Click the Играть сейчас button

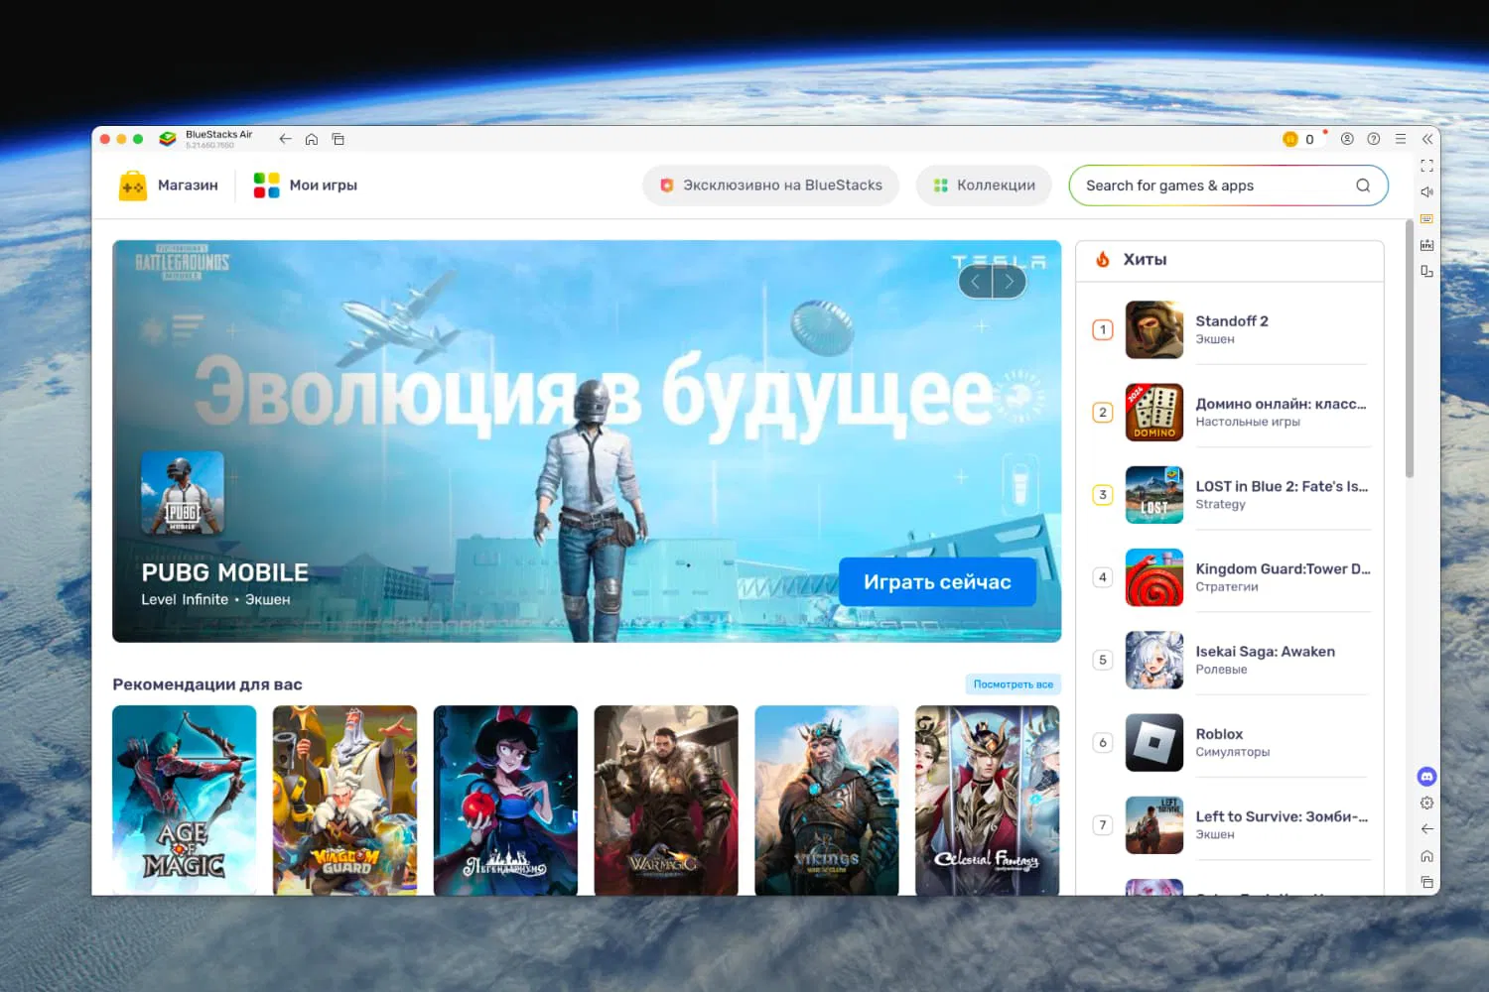tap(937, 582)
